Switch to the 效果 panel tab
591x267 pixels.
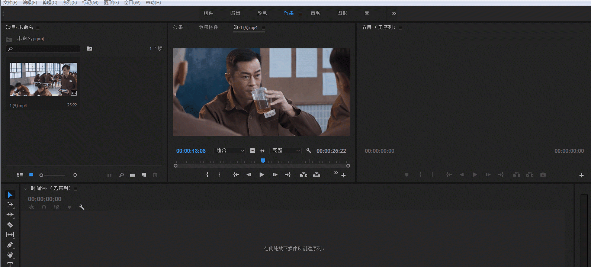[178, 27]
